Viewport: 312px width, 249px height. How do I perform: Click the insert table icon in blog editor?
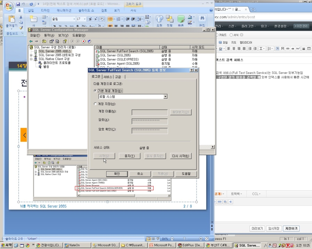[309, 48]
